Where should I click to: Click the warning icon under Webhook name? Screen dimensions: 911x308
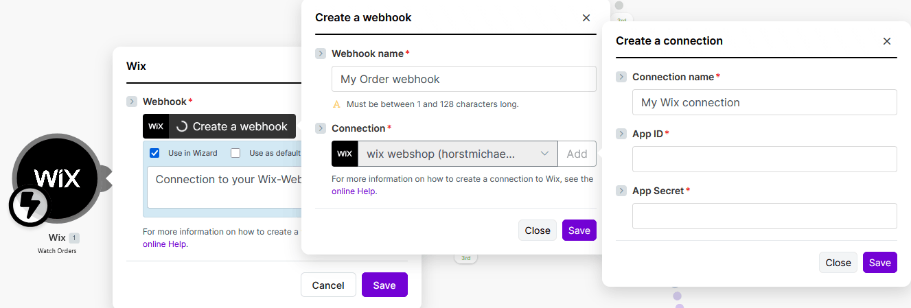pos(336,104)
